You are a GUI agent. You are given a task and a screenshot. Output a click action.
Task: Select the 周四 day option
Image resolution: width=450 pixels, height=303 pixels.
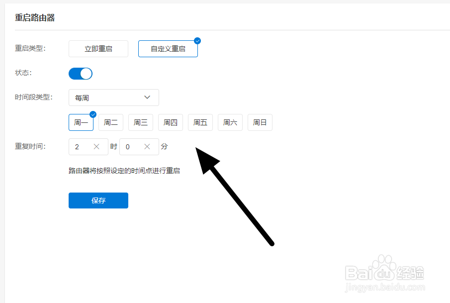[171, 122]
